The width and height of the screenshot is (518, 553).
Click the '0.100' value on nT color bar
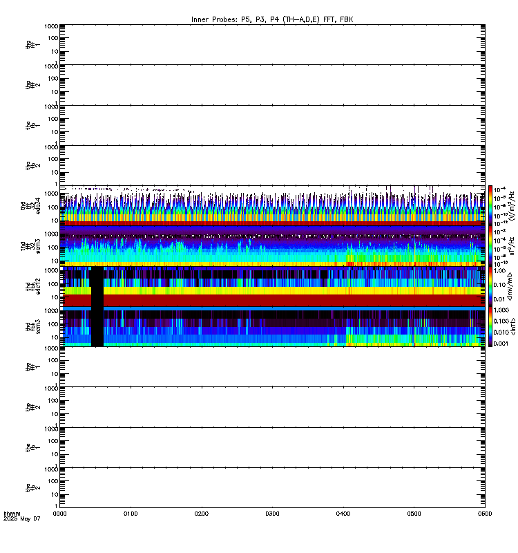501,321
